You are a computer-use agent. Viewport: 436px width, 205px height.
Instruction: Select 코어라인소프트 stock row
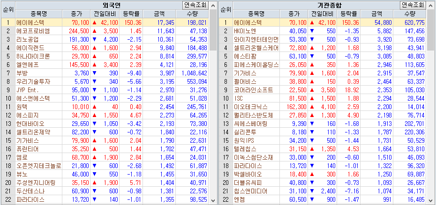323,90
